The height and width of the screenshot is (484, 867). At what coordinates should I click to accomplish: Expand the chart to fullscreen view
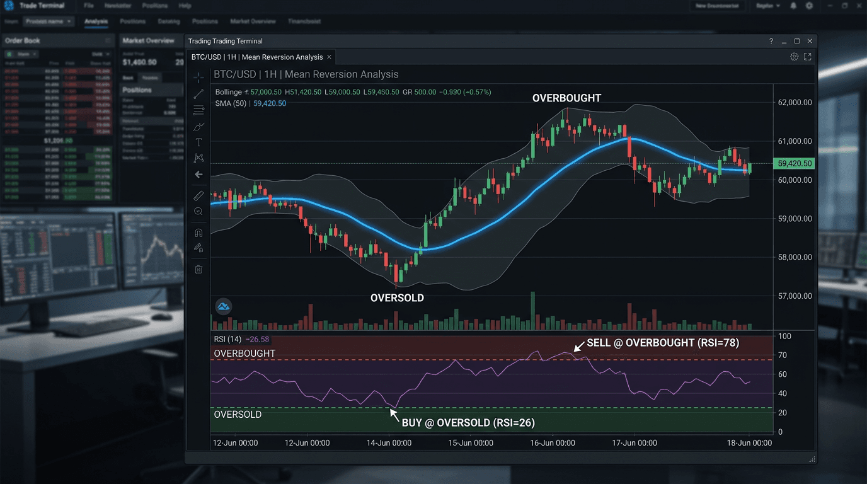pyautogui.click(x=808, y=56)
